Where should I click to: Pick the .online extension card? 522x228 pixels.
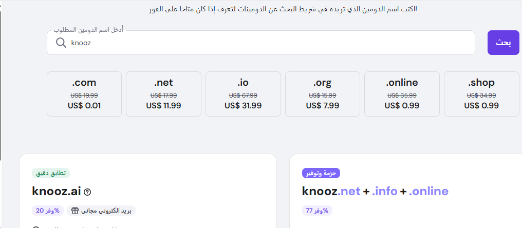(402, 94)
